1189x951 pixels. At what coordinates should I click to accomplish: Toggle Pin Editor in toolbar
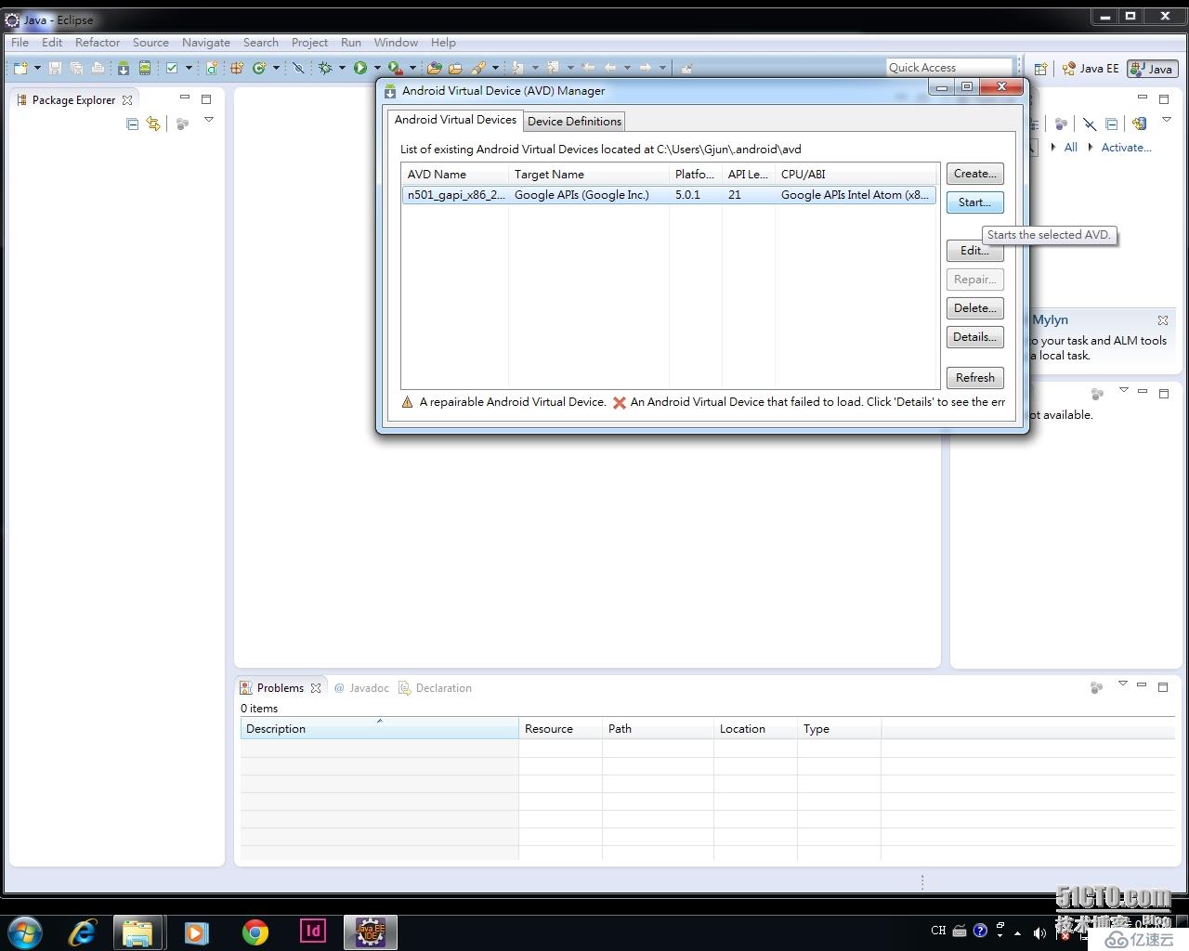click(x=686, y=68)
